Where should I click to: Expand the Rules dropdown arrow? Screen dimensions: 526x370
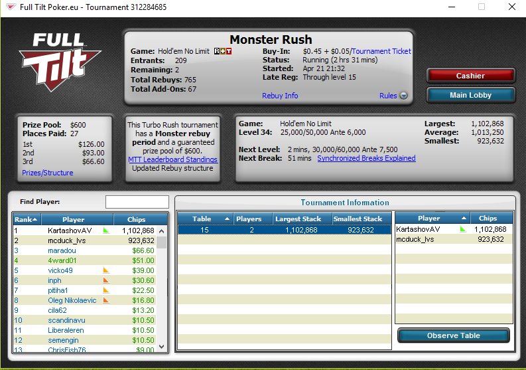click(404, 96)
